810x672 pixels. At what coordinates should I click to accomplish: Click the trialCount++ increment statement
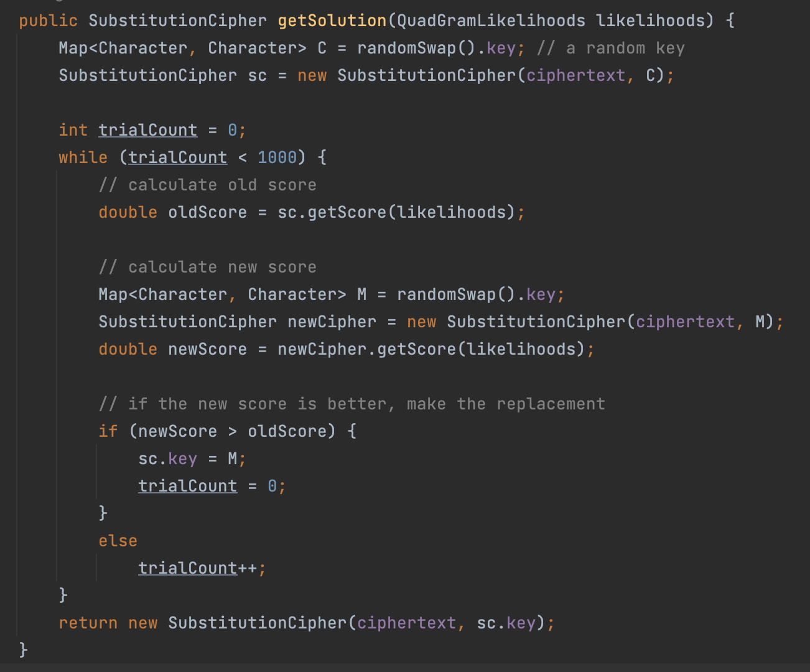tap(197, 568)
